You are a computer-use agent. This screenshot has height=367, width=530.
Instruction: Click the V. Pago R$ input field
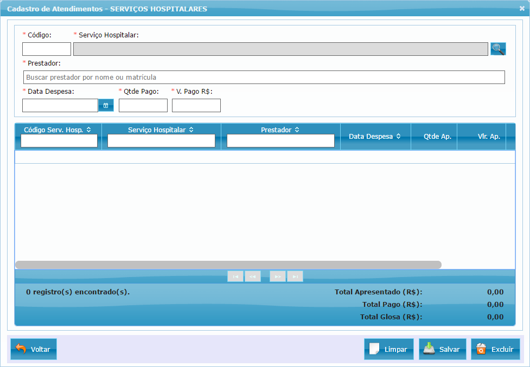196,105
